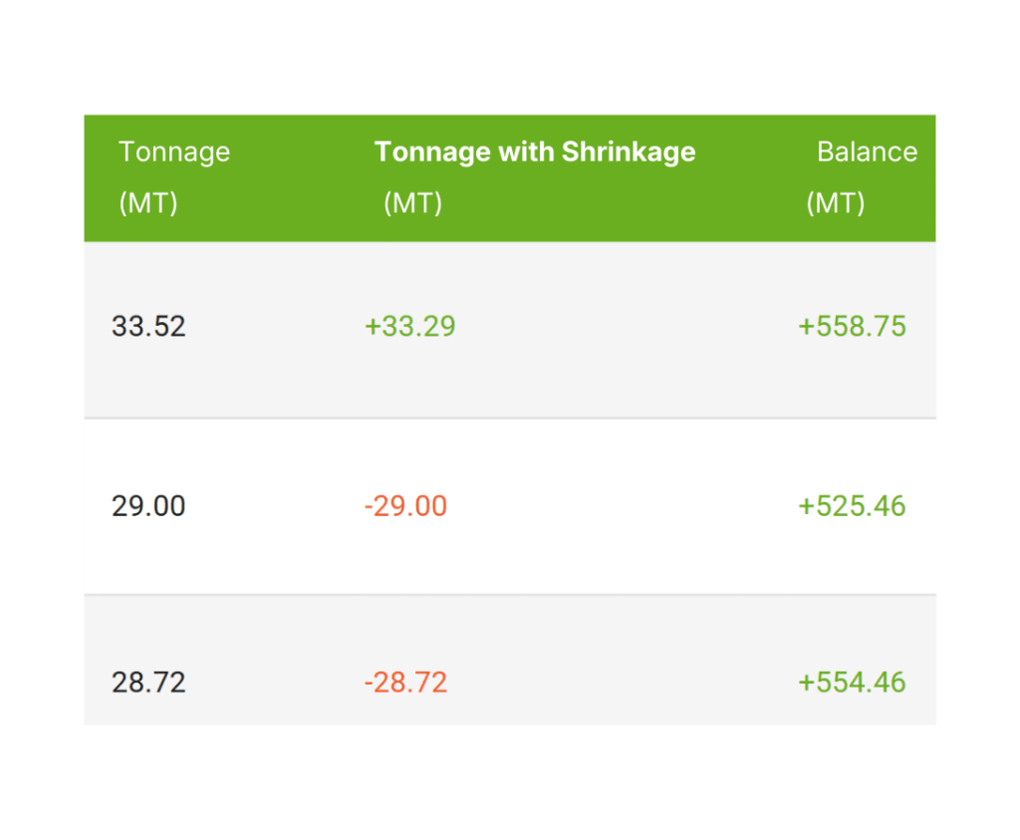Click the Tonnage column header
Image resolution: width=1020 pixels, height=840 pixels.
[x=174, y=152]
